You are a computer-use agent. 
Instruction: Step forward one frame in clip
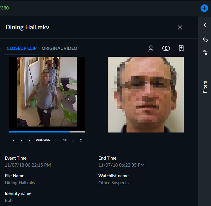click(29, 140)
